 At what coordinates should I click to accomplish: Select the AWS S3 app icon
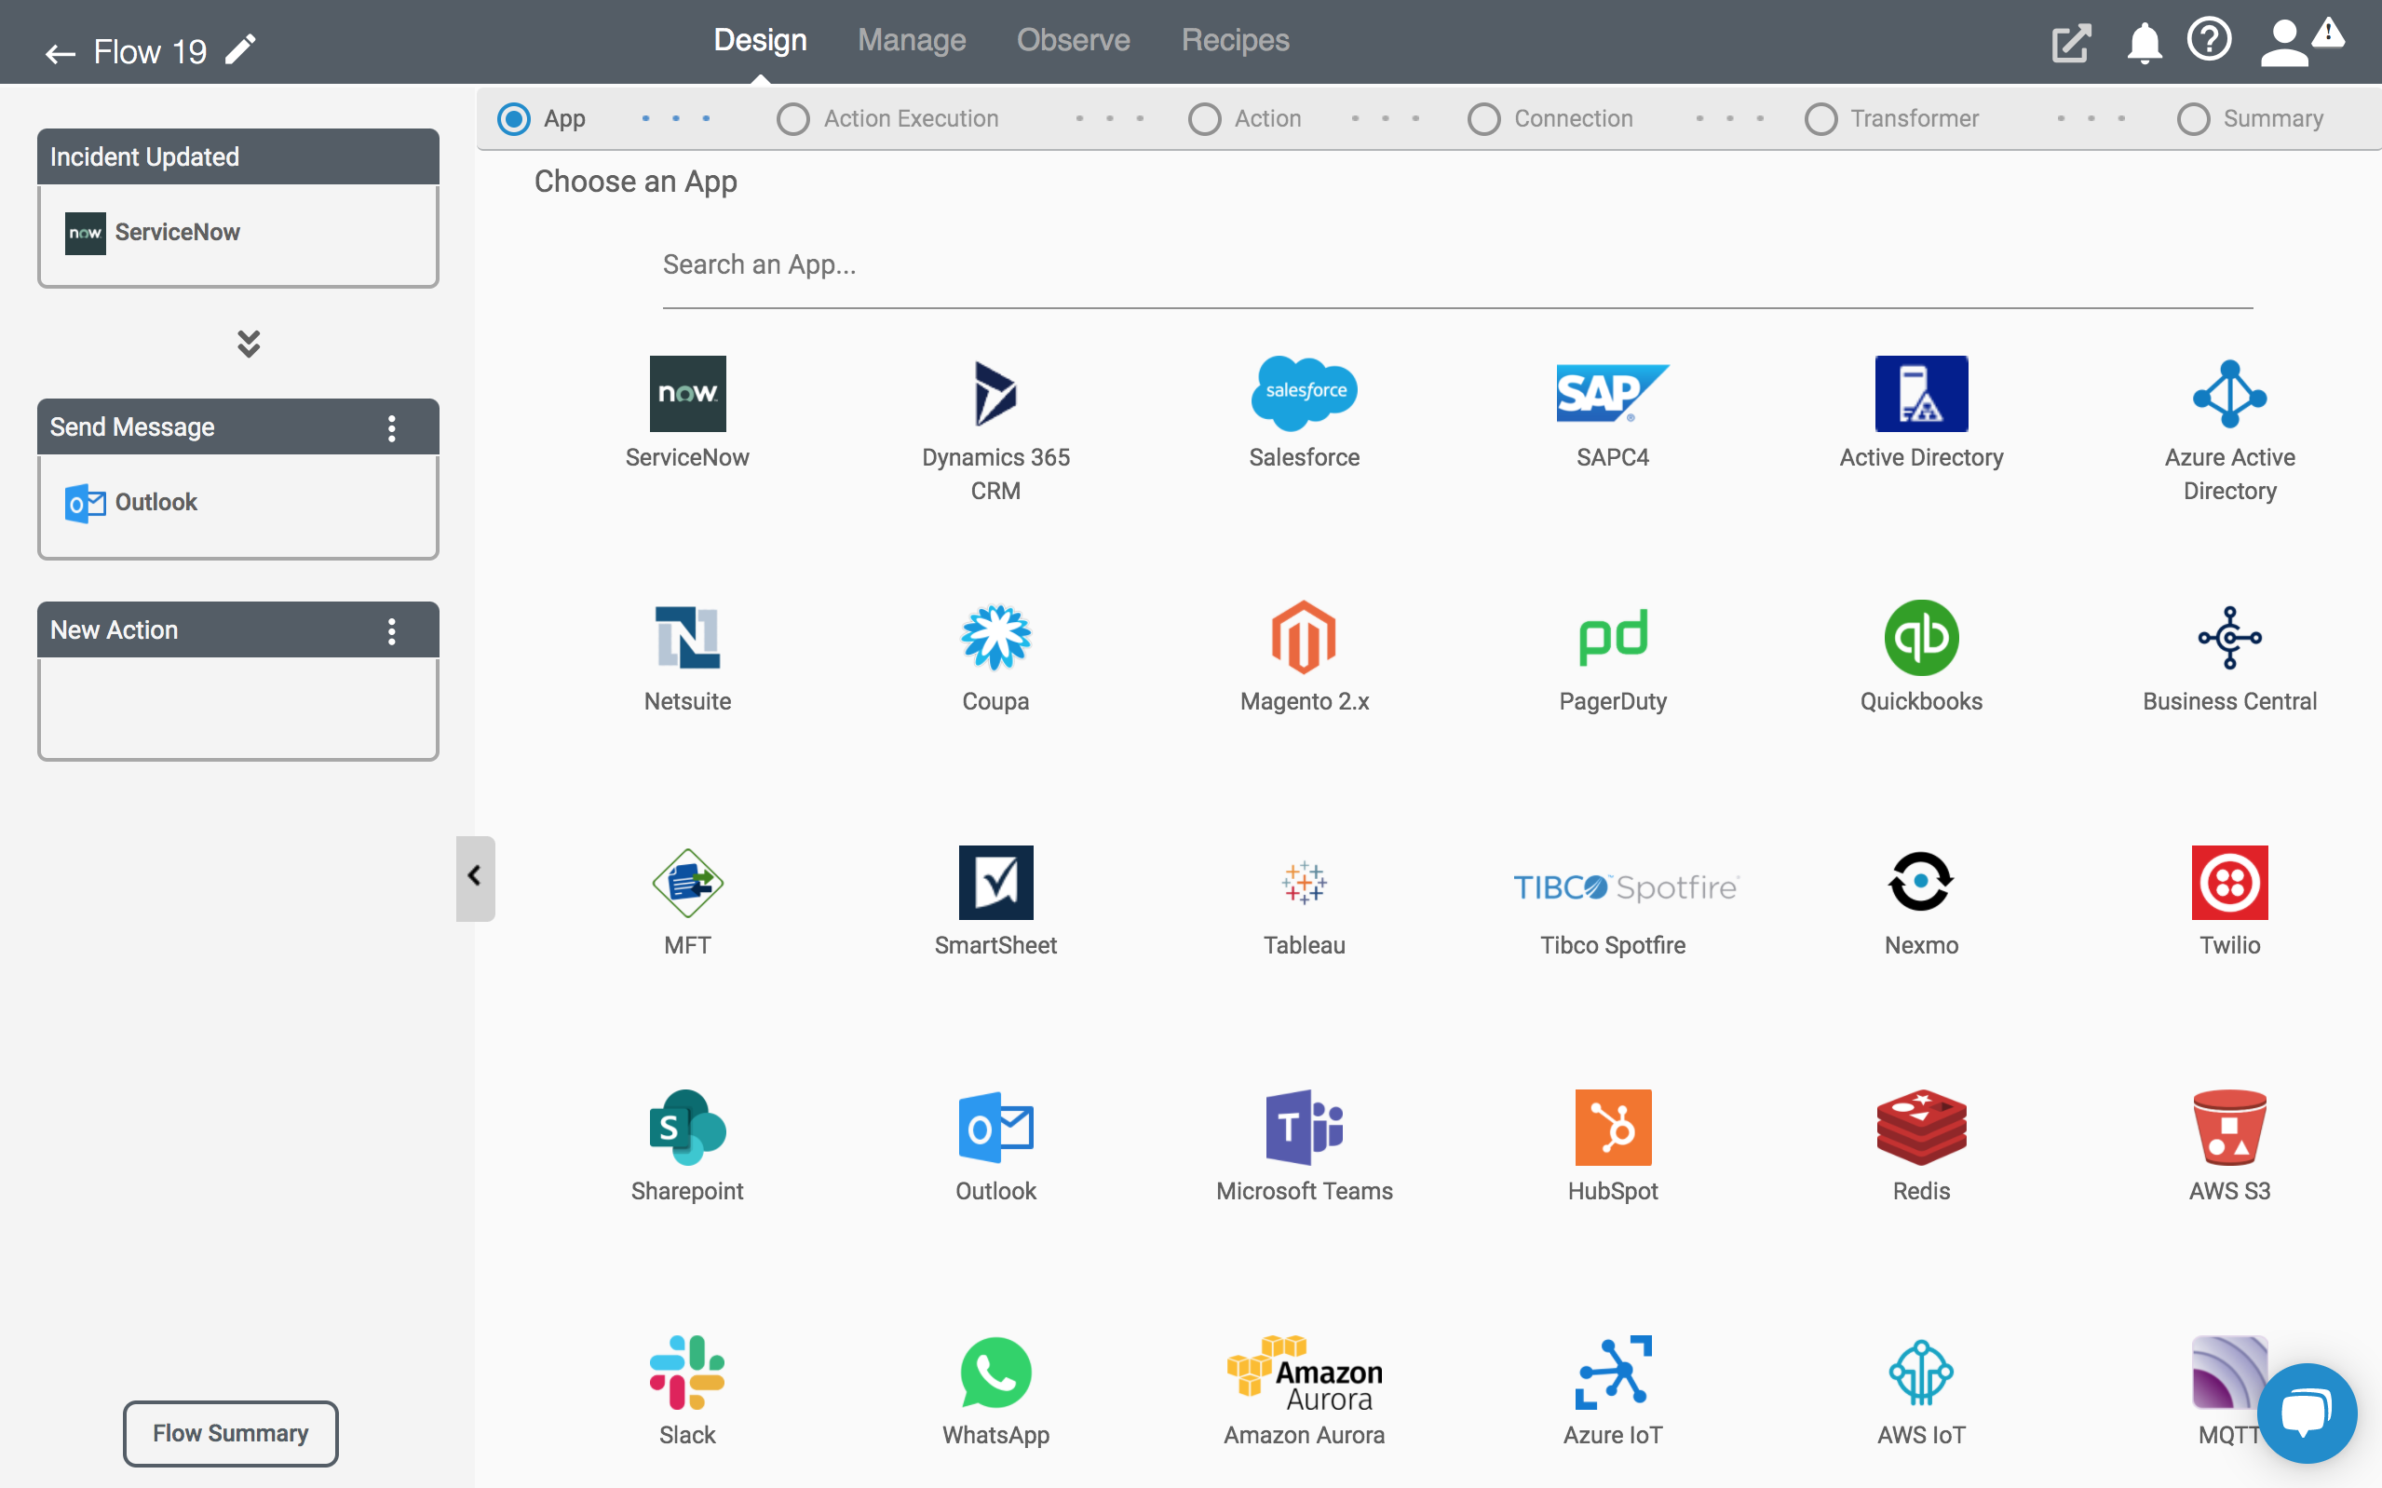pyautogui.click(x=2229, y=1127)
